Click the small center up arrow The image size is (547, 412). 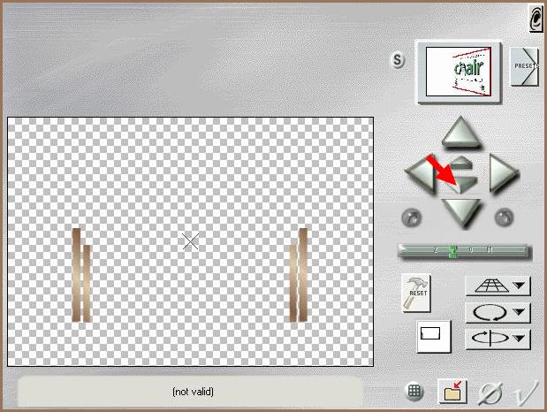click(x=464, y=162)
